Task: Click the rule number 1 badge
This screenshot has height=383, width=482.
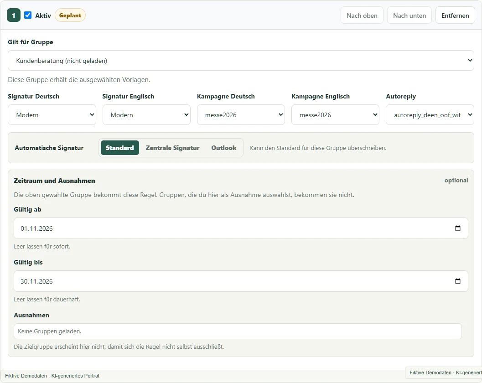Action: click(x=14, y=16)
